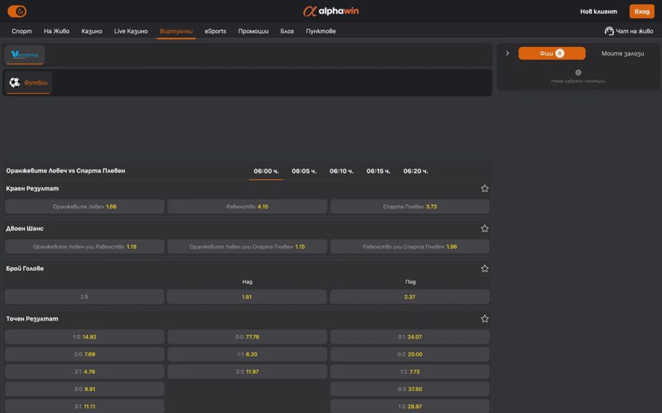Click the match title Оранжевите Ловеч vs Спарта Плевен
This screenshot has height=413, width=662.
[x=66, y=171]
